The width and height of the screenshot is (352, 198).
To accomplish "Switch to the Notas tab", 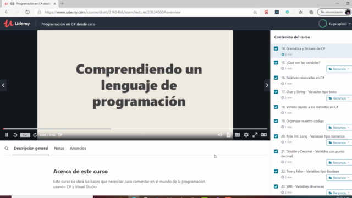I will coord(59,148).
